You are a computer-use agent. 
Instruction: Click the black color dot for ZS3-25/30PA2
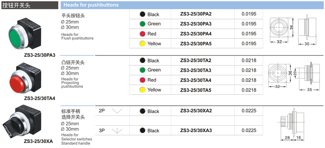142,14
